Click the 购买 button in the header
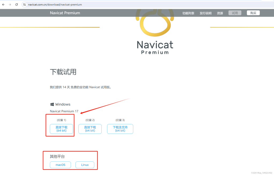Image resolution: width=274 pixels, height=175 pixels. (x=253, y=13)
